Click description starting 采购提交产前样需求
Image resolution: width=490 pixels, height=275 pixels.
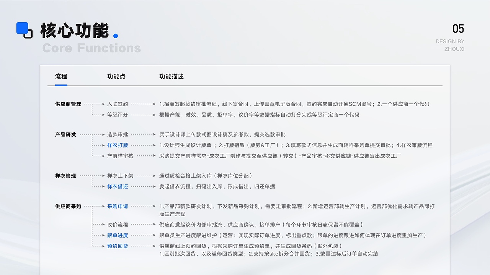(x=280, y=156)
